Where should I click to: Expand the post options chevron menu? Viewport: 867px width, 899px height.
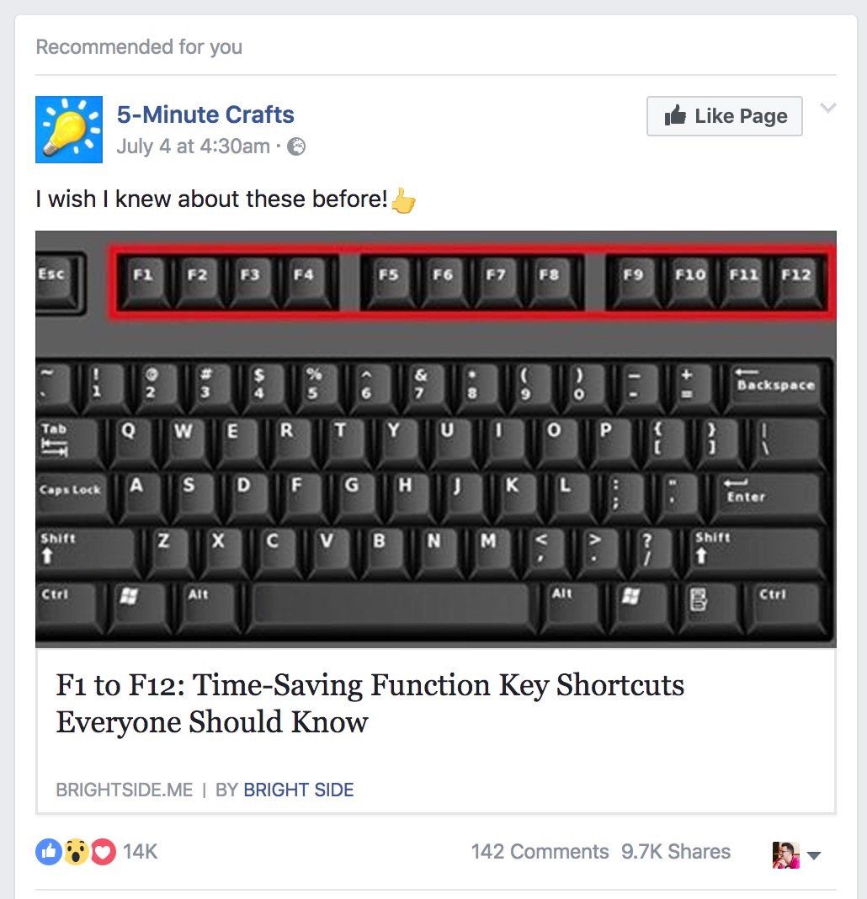(828, 108)
